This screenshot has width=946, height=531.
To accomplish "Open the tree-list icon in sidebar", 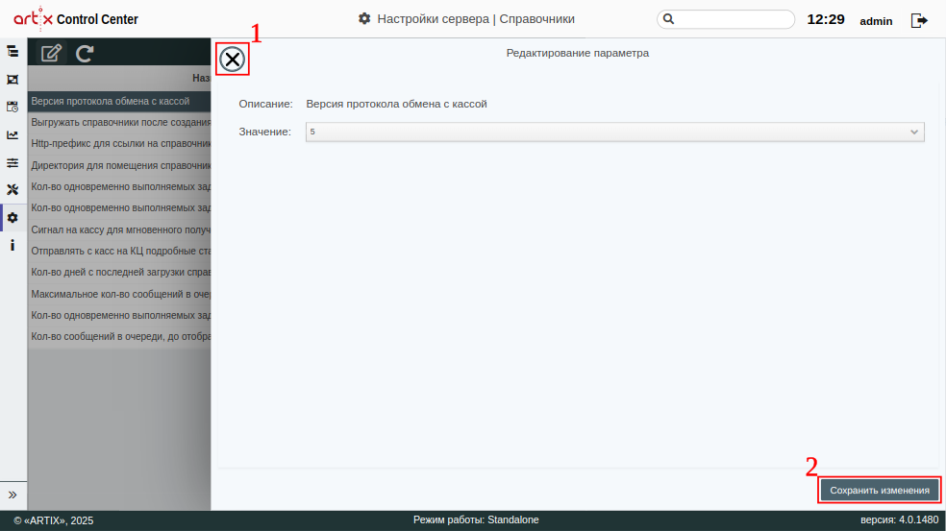I will tap(12, 51).
